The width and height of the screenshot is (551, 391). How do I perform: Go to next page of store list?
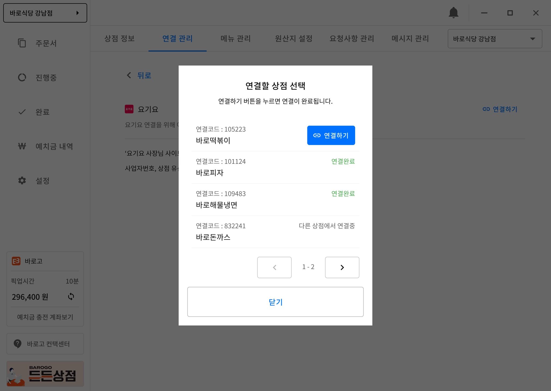pyautogui.click(x=342, y=267)
